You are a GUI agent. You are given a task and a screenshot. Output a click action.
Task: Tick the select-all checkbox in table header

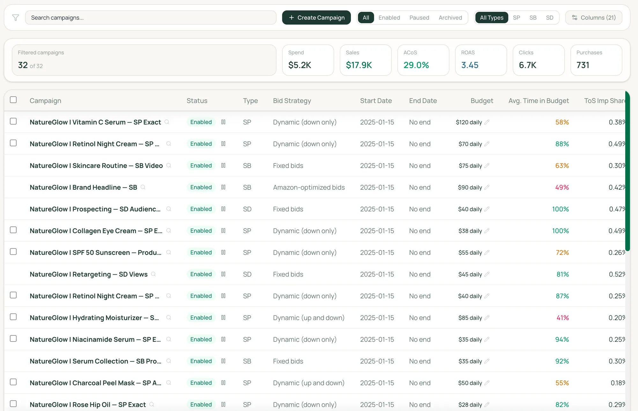13,100
